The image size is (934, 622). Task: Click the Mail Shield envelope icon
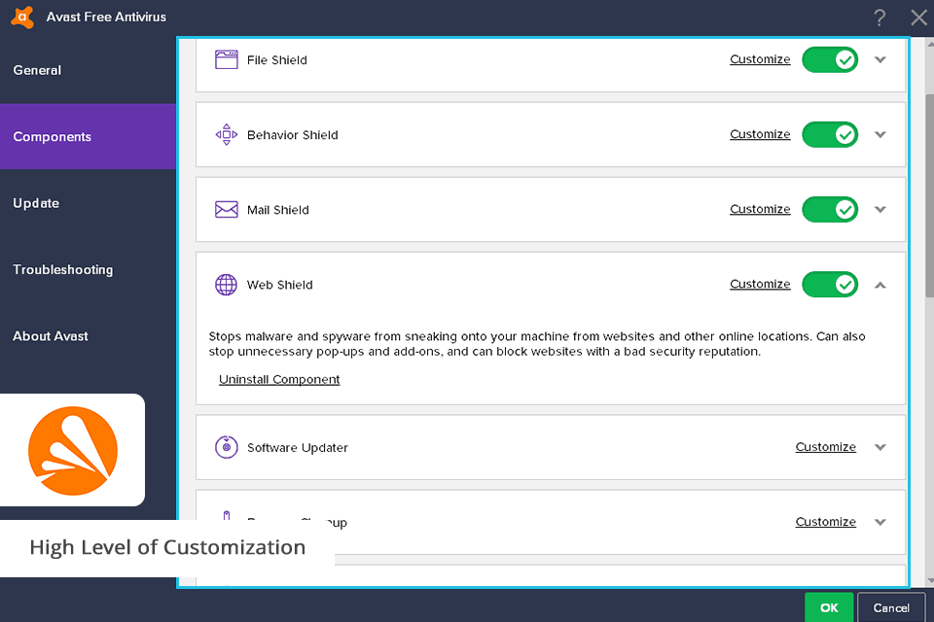coord(227,210)
